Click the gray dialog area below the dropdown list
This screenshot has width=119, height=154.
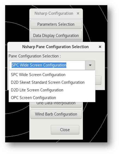tap(100, 87)
